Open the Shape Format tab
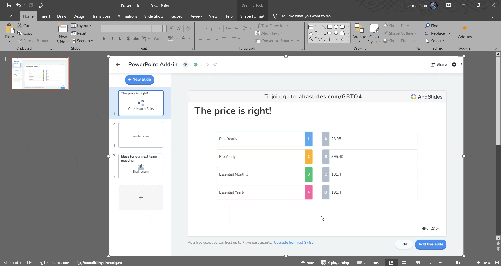 pyautogui.click(x=252, y=16)
